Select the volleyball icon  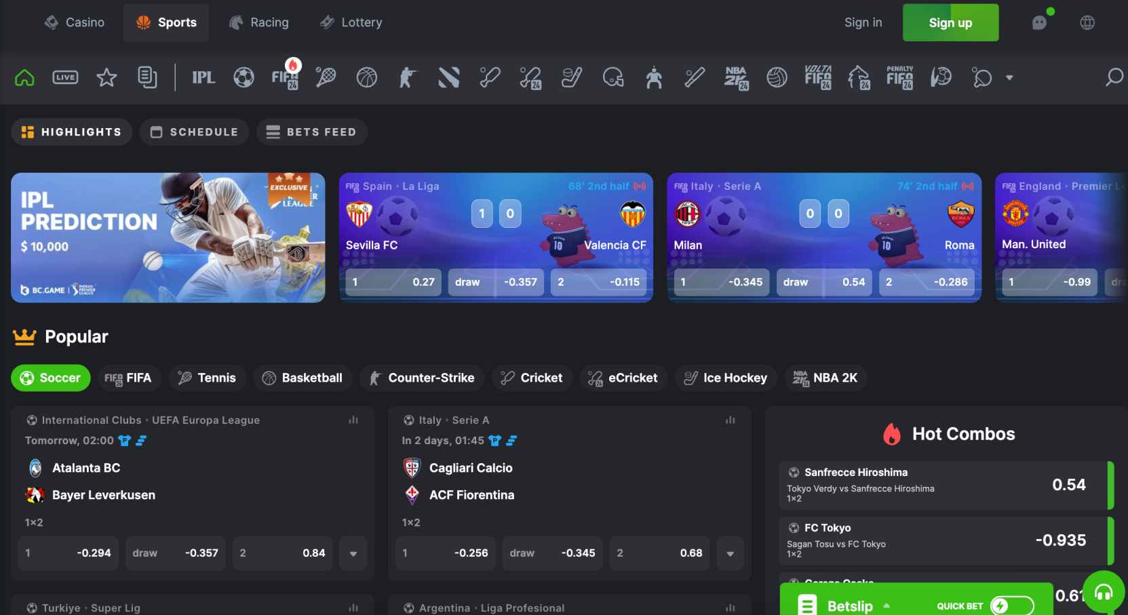point(777,77)
